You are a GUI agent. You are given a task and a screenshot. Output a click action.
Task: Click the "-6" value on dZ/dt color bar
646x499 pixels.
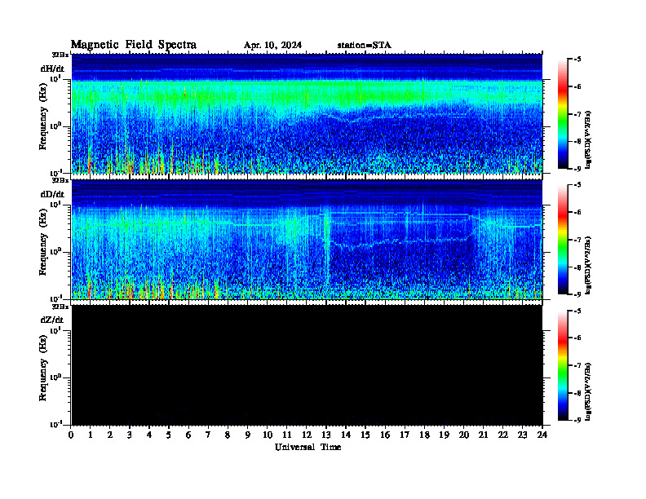point(577,338)
